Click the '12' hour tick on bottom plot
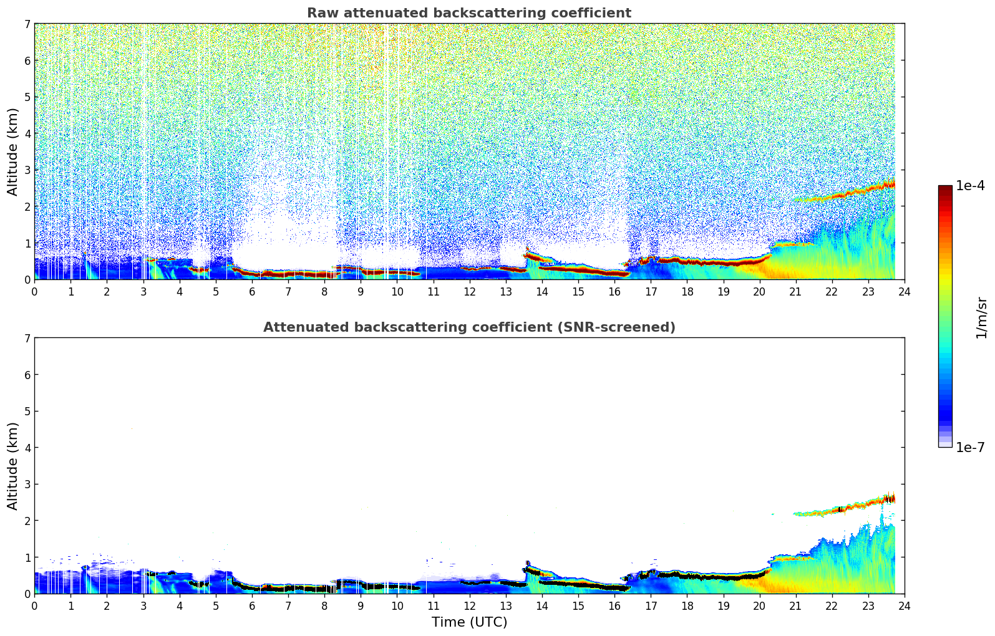This screenshot has width=995, height=636. (x=469, y=605)
